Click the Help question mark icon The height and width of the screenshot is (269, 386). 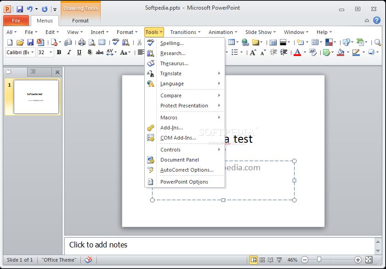click(x=377, y=20)
